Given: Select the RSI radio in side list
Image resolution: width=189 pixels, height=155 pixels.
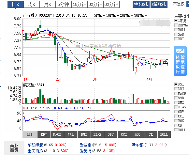Looking at the screenshot, I should point(176,84).
